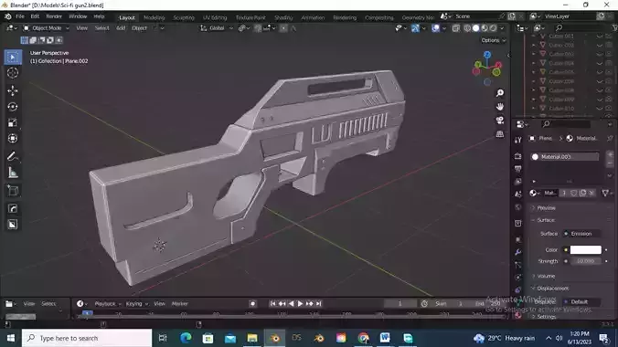Viewport: 618px width, 347px height.
Task: Open the Scene properties tab
Action: pos(517,195)
